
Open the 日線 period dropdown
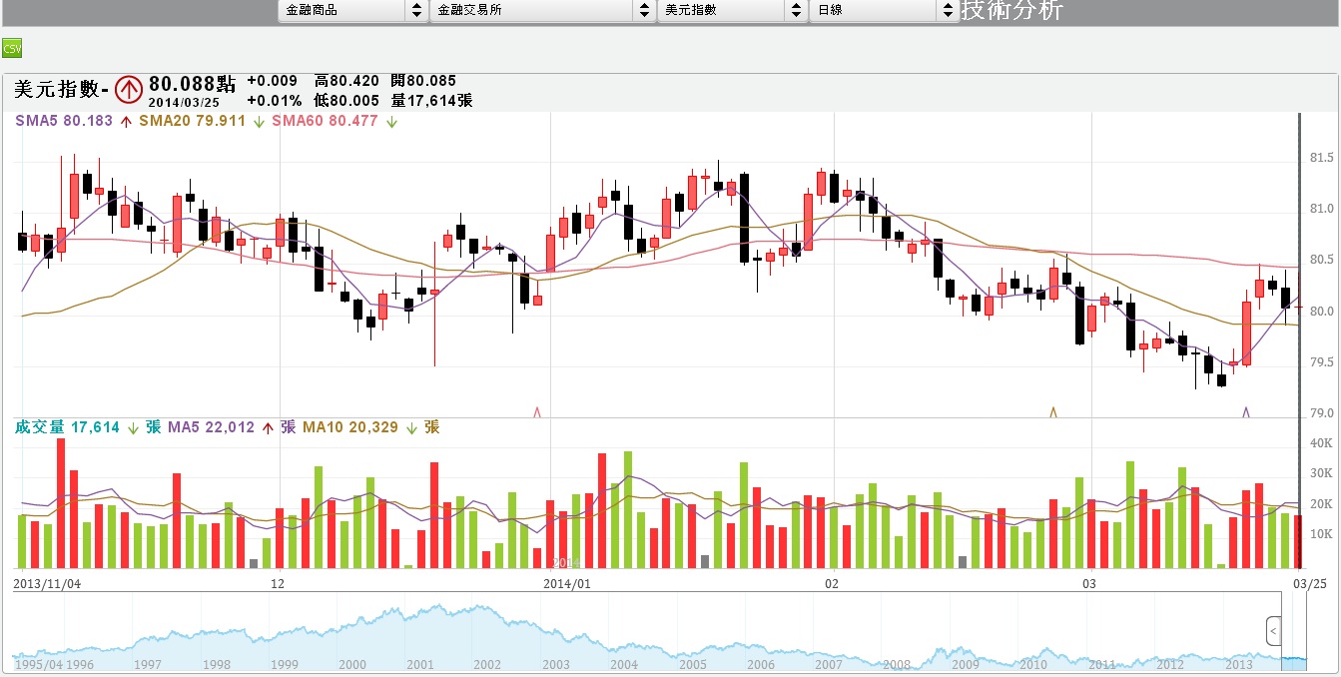[x=884, y=10]
